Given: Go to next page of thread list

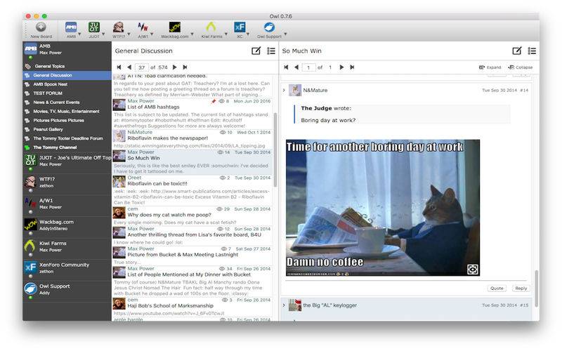Looking at the screenshot, I should [174, 67].
